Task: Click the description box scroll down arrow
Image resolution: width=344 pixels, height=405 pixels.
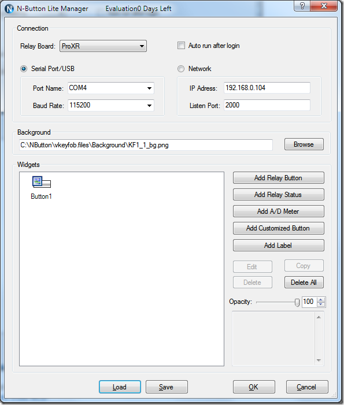Action: (319, 361)
